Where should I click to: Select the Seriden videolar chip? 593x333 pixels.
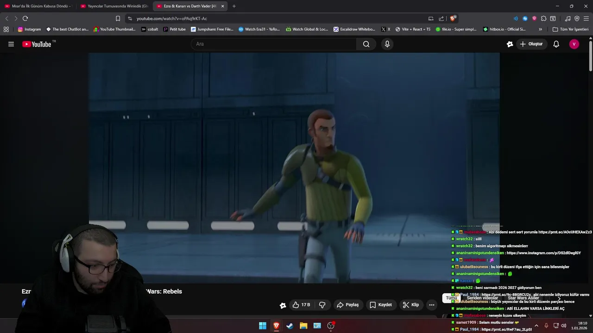pos(482,298)
